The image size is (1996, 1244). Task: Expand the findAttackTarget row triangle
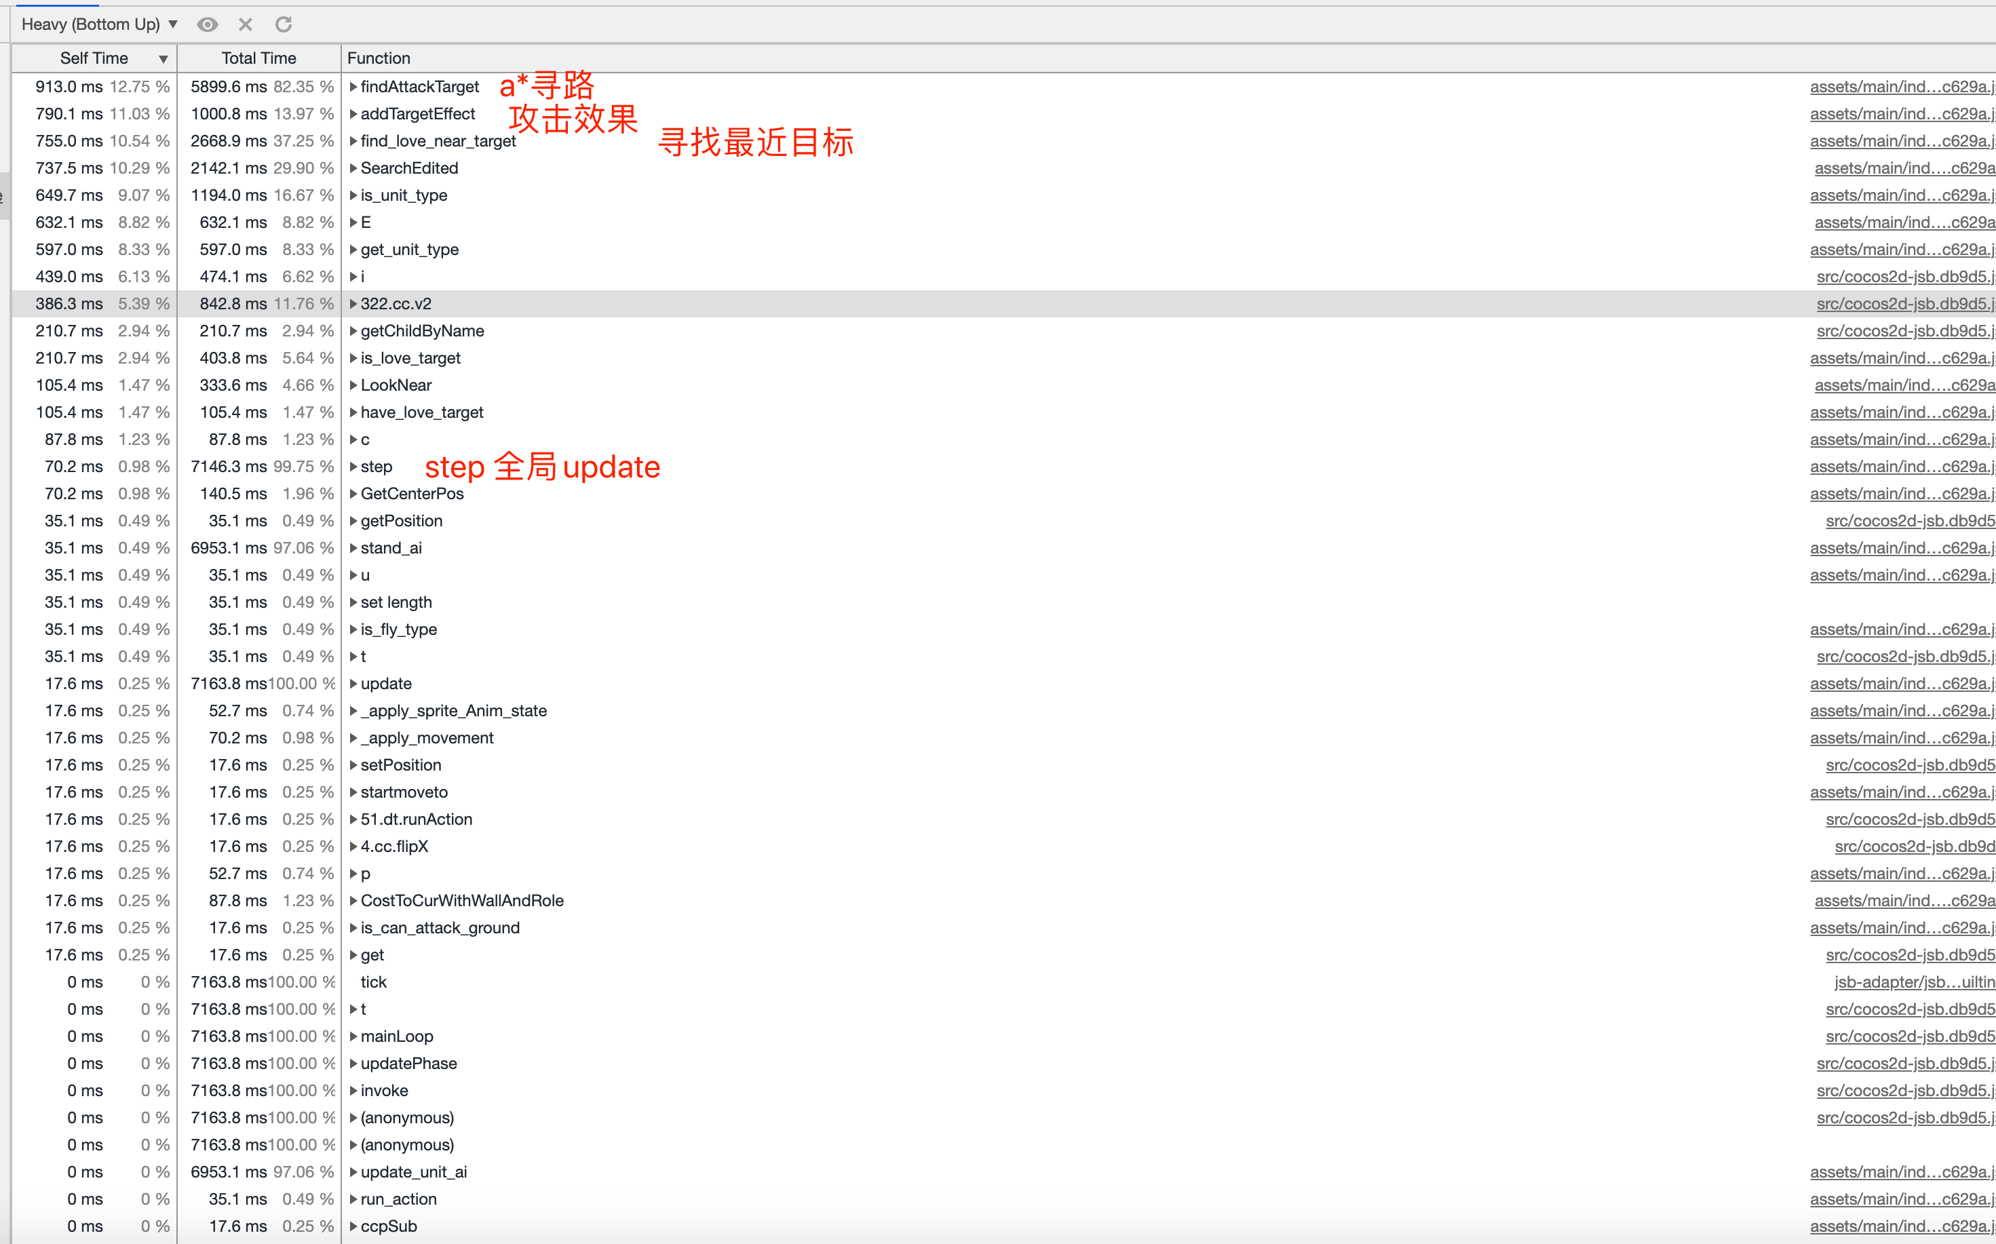[x=353, y=88]
